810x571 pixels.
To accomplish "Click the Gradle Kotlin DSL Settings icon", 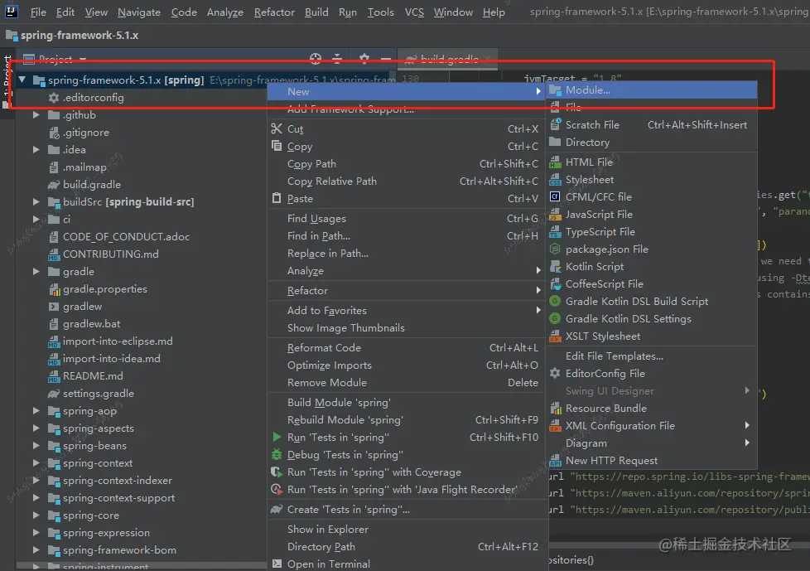I will pyautogui.click(x=555, y=319).
